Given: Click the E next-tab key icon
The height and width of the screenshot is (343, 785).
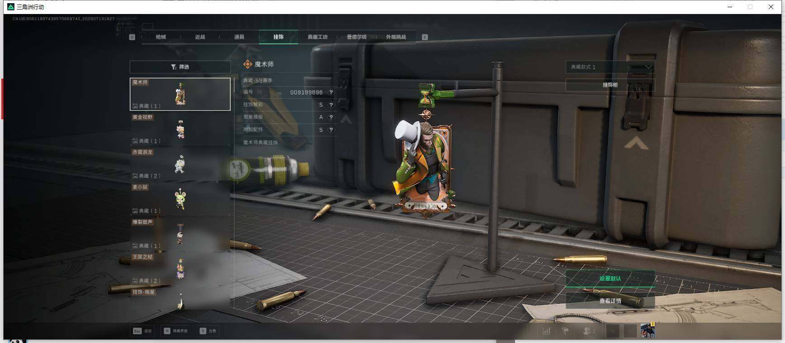Looking at the screenshot, I should (425, 37).
